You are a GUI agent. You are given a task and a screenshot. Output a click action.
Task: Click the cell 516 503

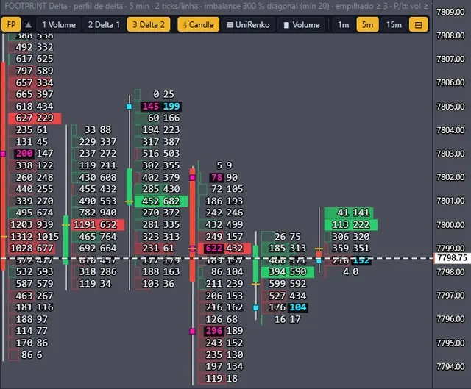[161, 154]
